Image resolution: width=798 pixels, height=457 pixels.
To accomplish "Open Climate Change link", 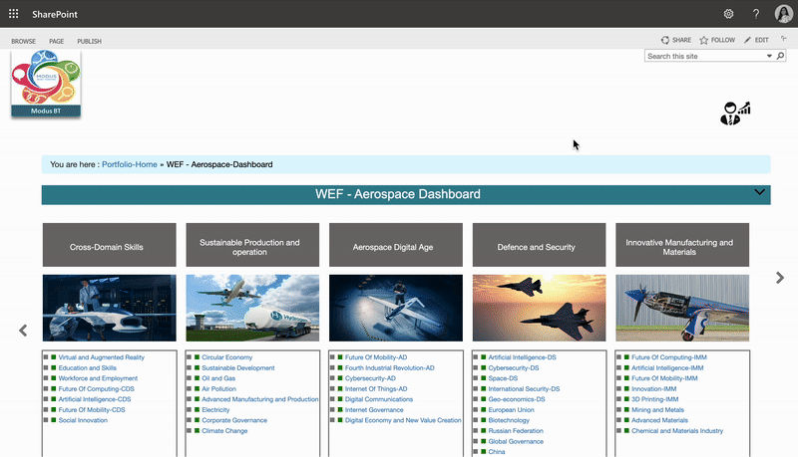I will (224, 431).
